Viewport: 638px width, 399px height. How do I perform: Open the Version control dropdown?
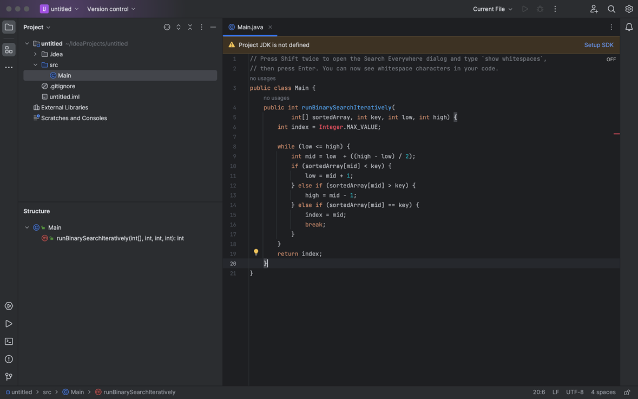click(x=111, y=9)
